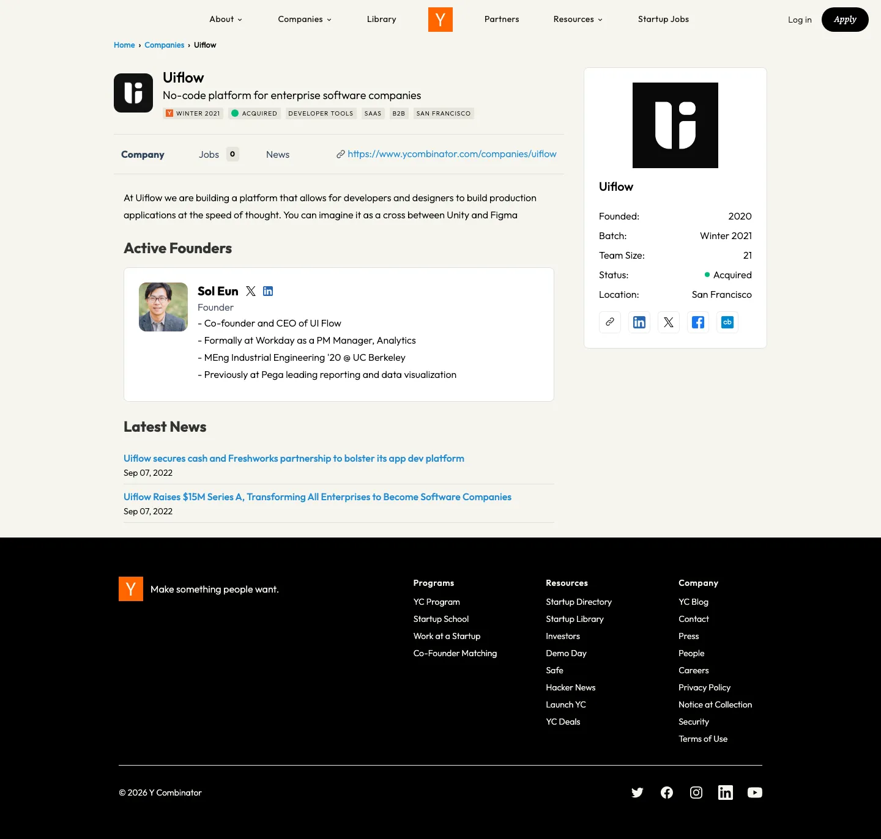The image size is (881, 839).
Task: Open Co-Founder Matching footer link
Action: tap(455, 653)
